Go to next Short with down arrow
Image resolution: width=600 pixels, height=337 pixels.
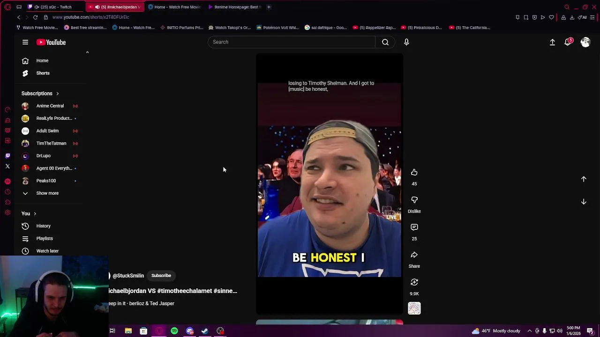584,202
